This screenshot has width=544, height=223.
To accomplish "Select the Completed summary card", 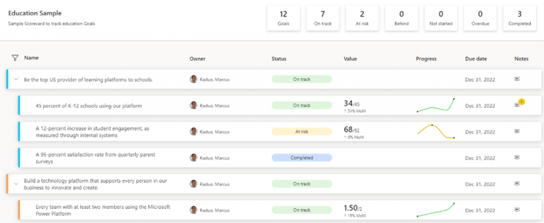I will pos(520,18).
